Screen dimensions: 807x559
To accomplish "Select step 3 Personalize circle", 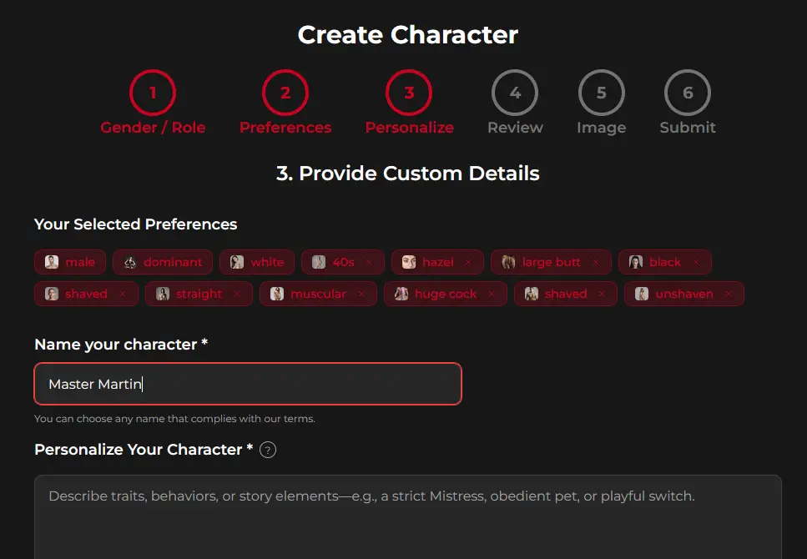I will (409, 93).
